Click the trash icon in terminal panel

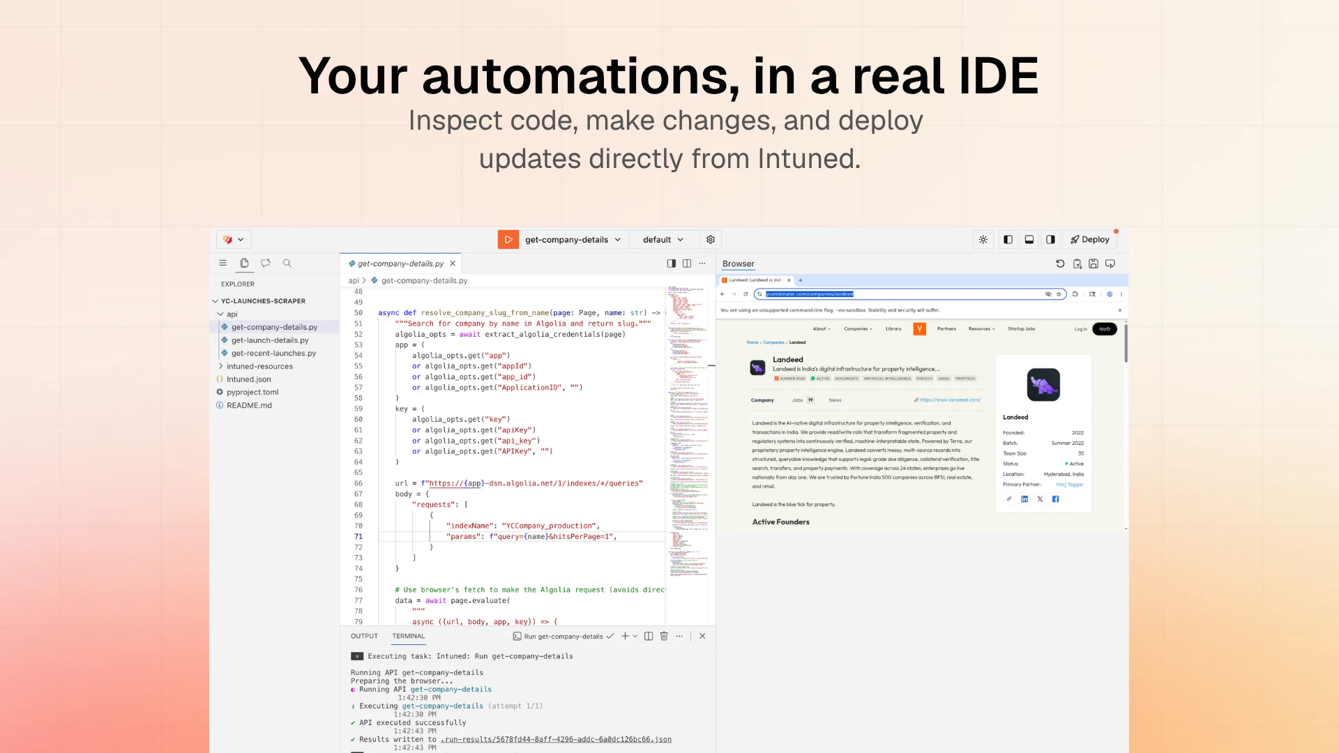(x=664, y=636)
